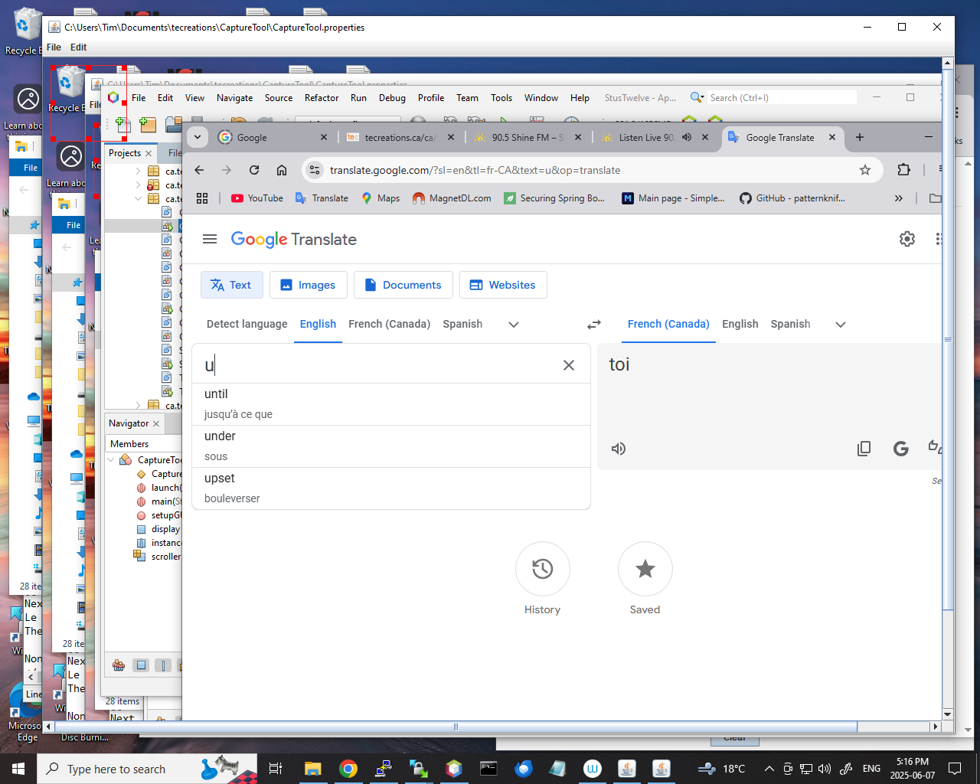
Task: Choose 'under' suggestion
Action: 391,446
